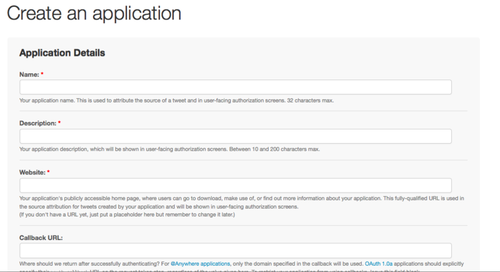Screen dimensions: 500x272
Task: Select the Application Details heading
Action: coord(62,53)
